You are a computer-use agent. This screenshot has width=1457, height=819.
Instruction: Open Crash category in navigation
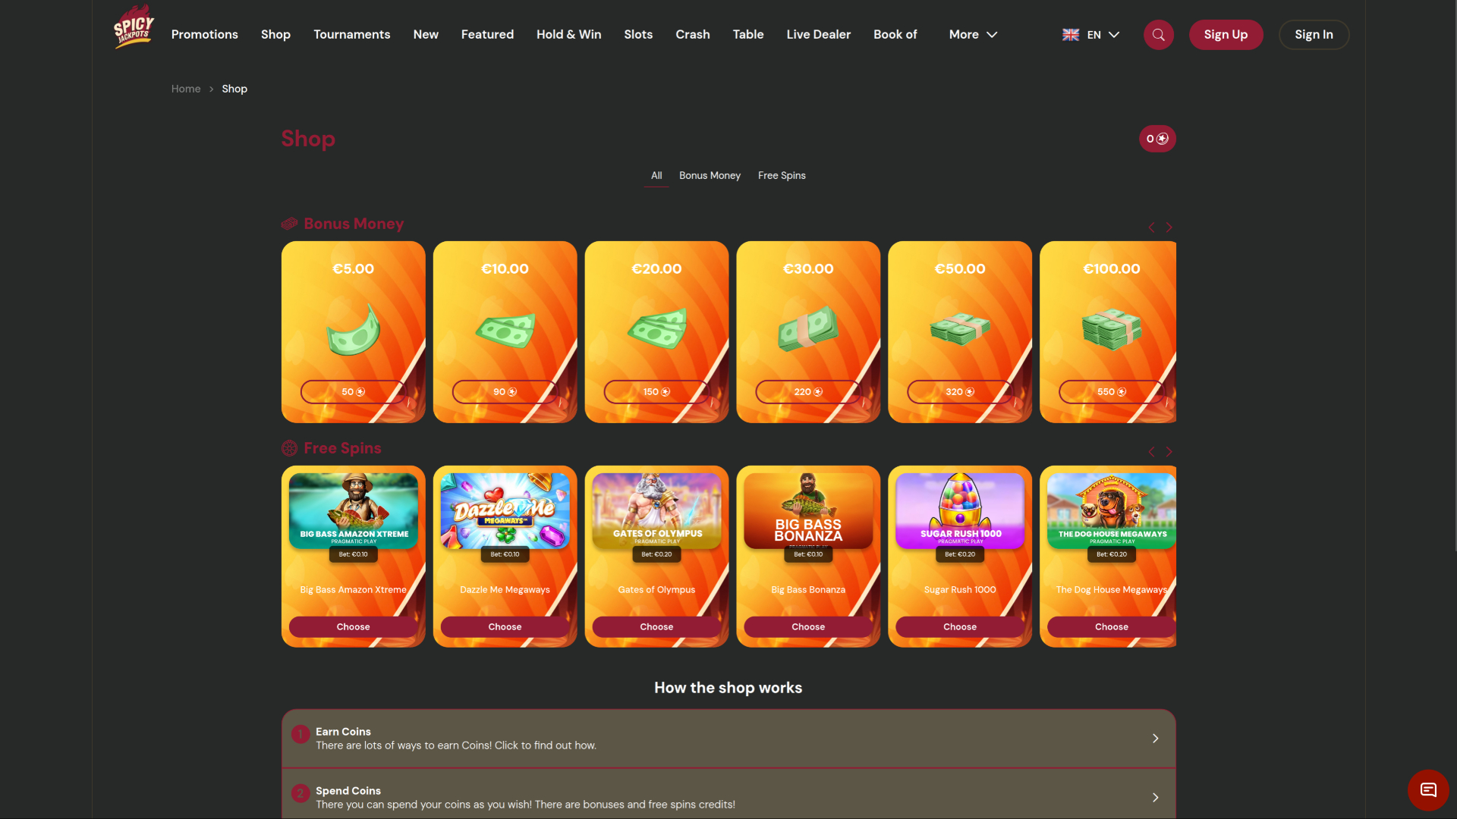click(693, 35)
